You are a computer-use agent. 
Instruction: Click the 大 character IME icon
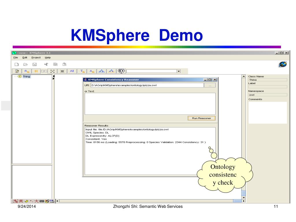pyautogui.click(x=36, y=201)
